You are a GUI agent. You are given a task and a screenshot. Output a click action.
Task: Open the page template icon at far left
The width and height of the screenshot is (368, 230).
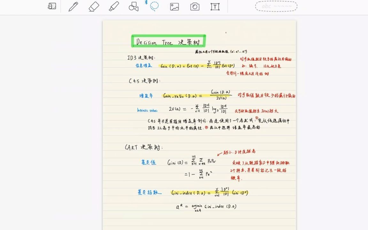[52, 6]
